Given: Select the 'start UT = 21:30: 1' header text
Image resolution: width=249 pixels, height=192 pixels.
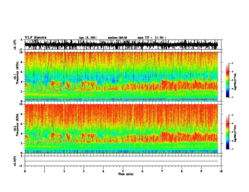Looking at the screenshot, I should click(152, 38).
